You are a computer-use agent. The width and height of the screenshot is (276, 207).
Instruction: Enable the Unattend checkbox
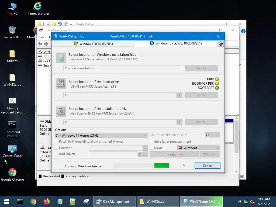57,148
